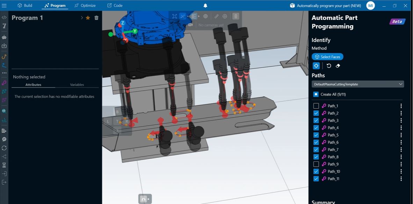Click the trash icon at the viewport toolbar's right end
Image resolution: width=413 pixels, height=204 pixels.
pyautogui.click(x=235, y=16)
